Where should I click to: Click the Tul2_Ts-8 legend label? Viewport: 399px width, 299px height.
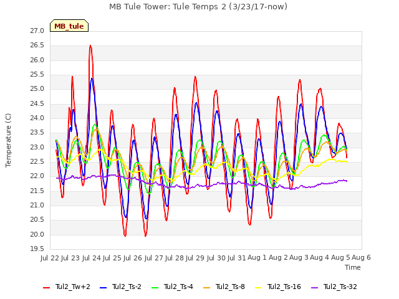tap(230, 287)
